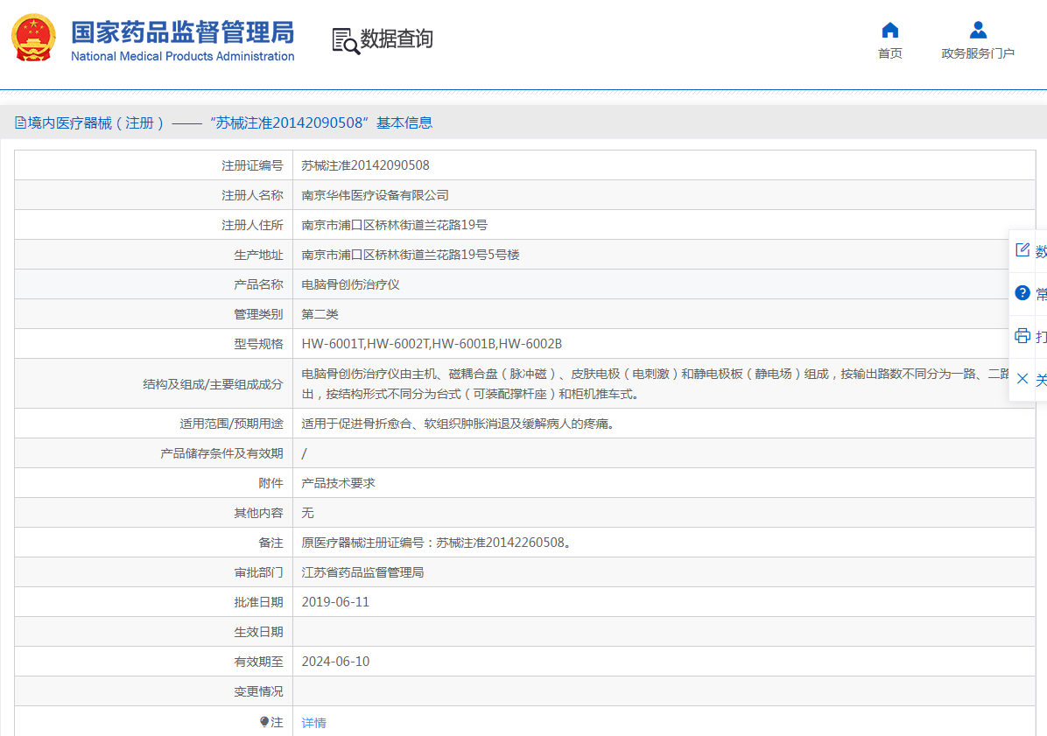
Task: Click National Medical Products Administration text
Action: 182,57
